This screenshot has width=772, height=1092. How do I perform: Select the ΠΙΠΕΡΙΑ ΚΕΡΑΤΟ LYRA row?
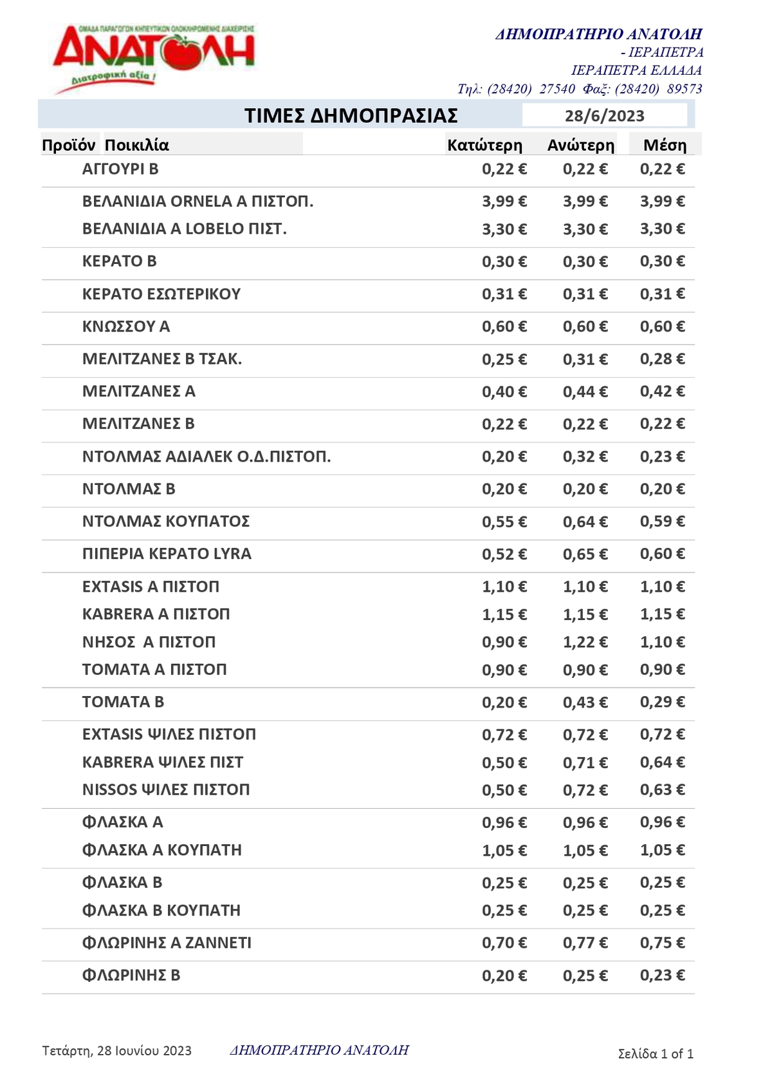(167, 554)
